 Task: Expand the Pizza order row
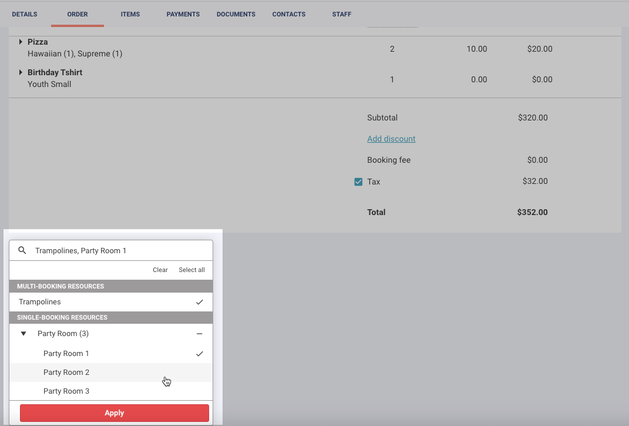pos(21,42)
